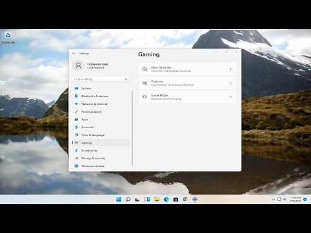Click the volume icon in the system tray
Screen dimensions: 311x233
coord(284,199)
